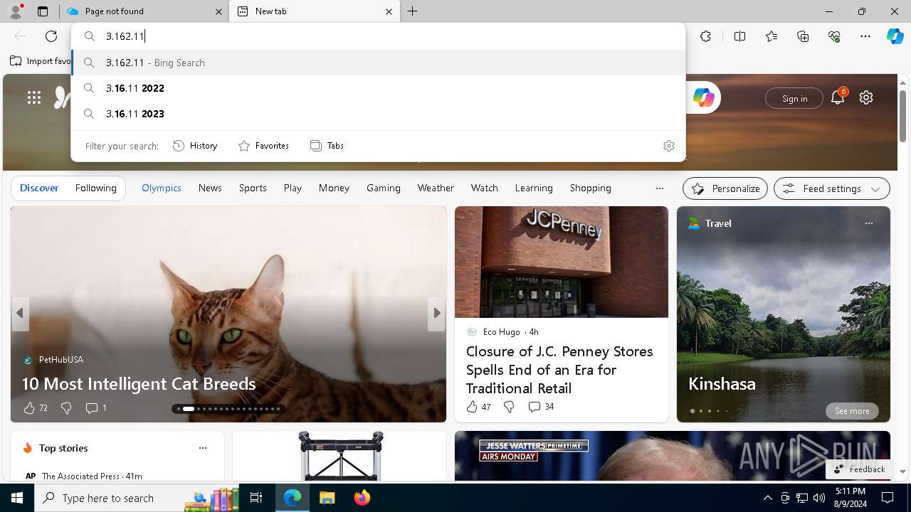Screen dimensions: 911x512
Task: Open the Olympics category
Action: 162,188
